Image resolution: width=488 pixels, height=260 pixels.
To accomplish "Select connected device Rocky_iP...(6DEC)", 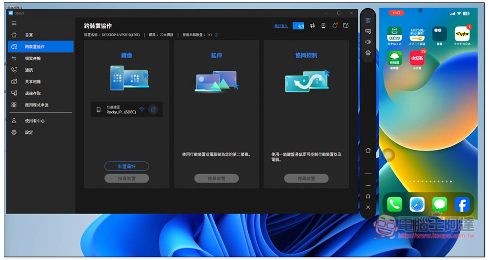I will click(x=127, y=109).
